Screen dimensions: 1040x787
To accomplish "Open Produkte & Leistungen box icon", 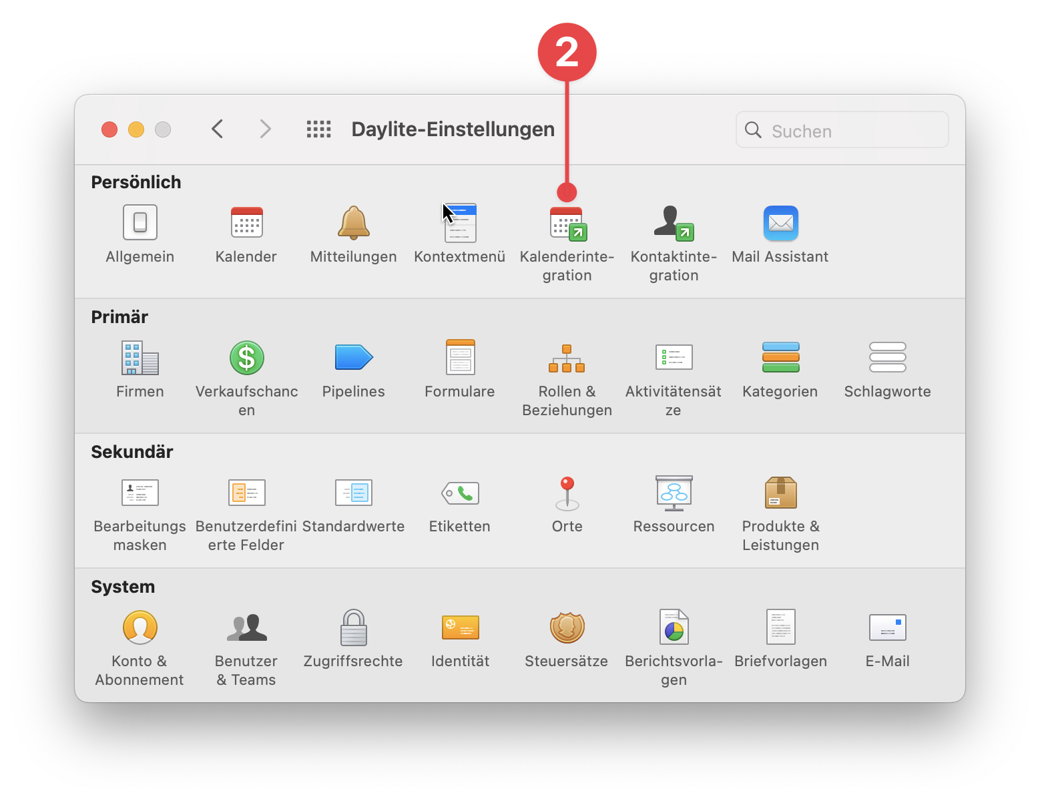I will click(780, 493).
